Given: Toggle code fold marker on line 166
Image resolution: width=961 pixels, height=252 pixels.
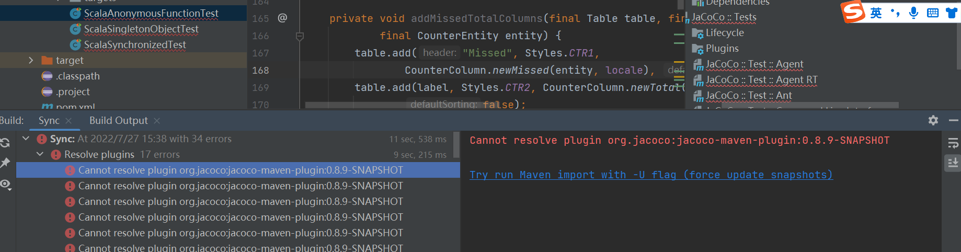Looking at the screenshot, I should (x=300, y=36).
